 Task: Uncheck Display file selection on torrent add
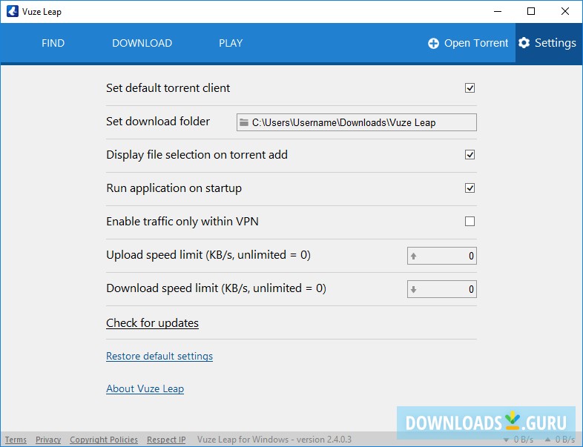coord(470,155)
